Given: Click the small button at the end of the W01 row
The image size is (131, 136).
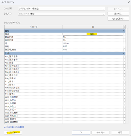Looking at the screenshot, I should pyautogui.click(x=125, y=97).
